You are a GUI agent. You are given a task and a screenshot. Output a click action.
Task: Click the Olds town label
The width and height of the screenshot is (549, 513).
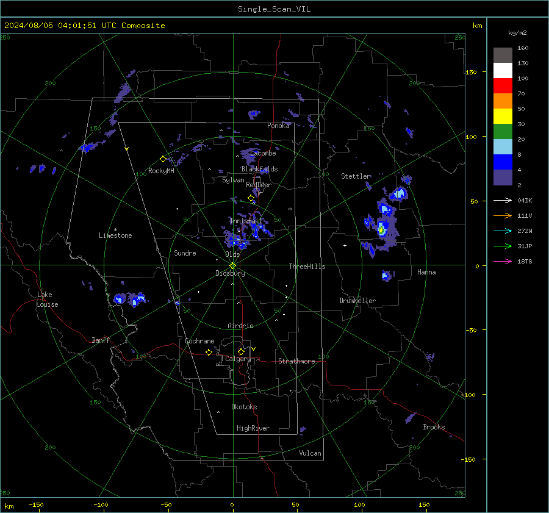232,254
